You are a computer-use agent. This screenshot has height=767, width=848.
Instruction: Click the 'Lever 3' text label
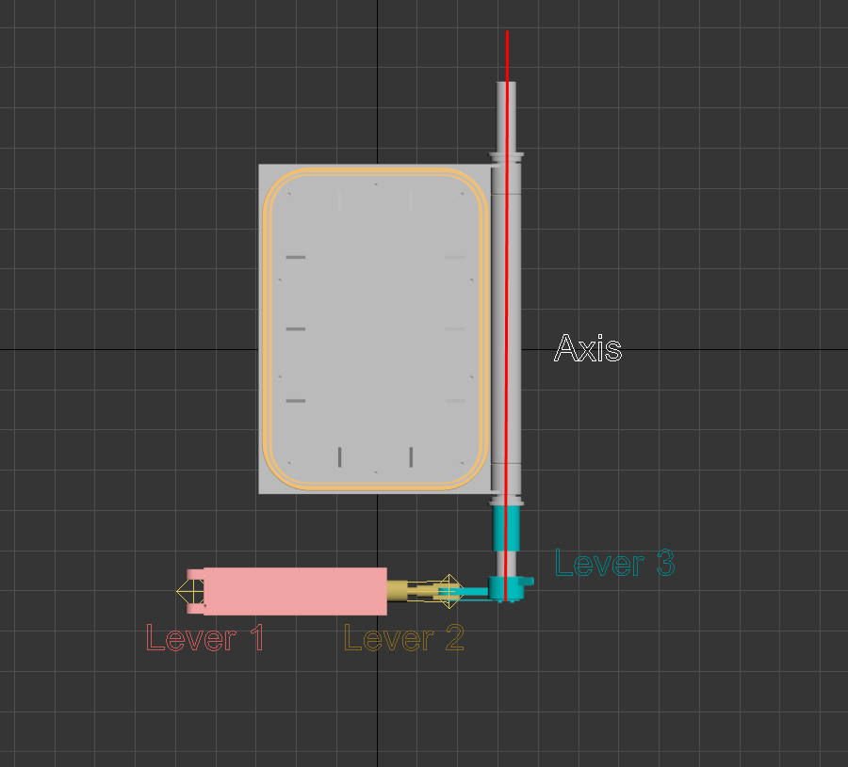pos(615,563)
